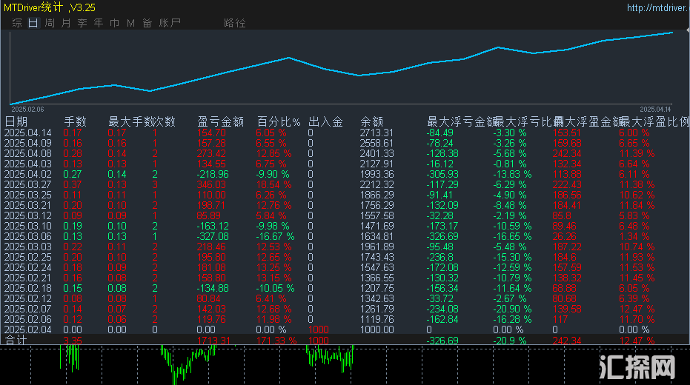Select the 2025.02.07 row date
The image size is (690, 385).
coord(27,309)
